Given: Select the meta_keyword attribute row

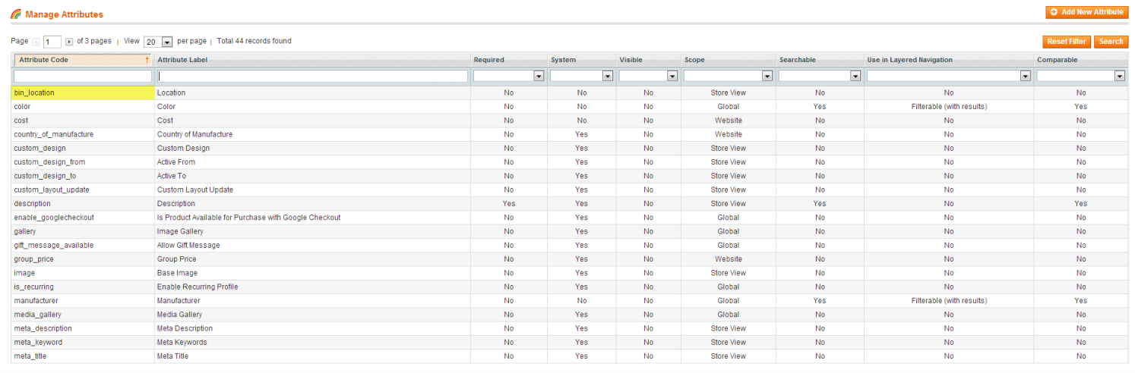Looking at the screenshot, I should click(x=38, y=343).
